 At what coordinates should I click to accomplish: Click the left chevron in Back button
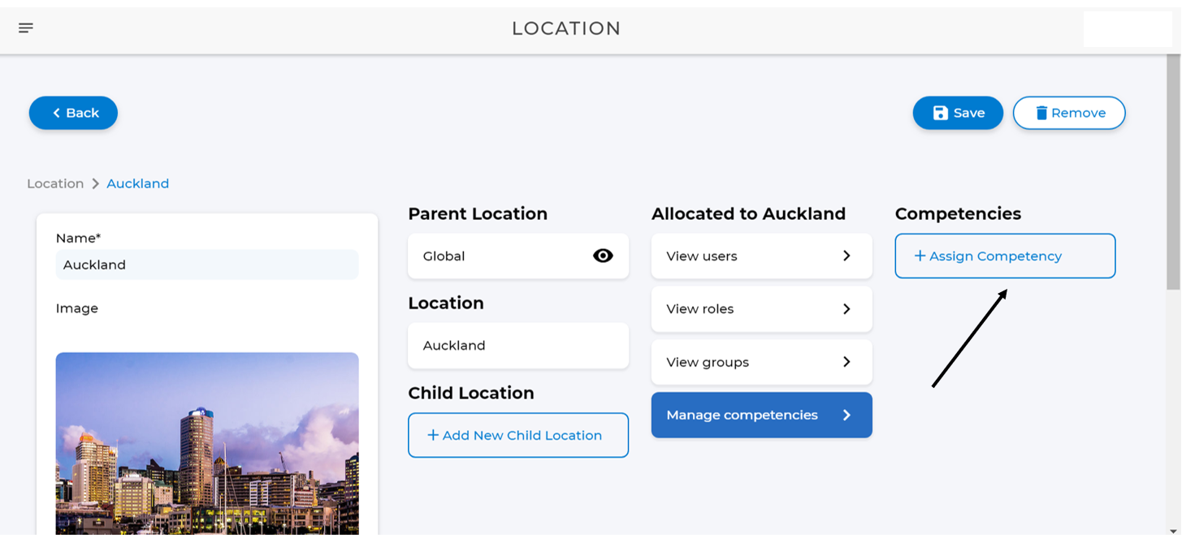pyautogui.click(x=56, y=113)
